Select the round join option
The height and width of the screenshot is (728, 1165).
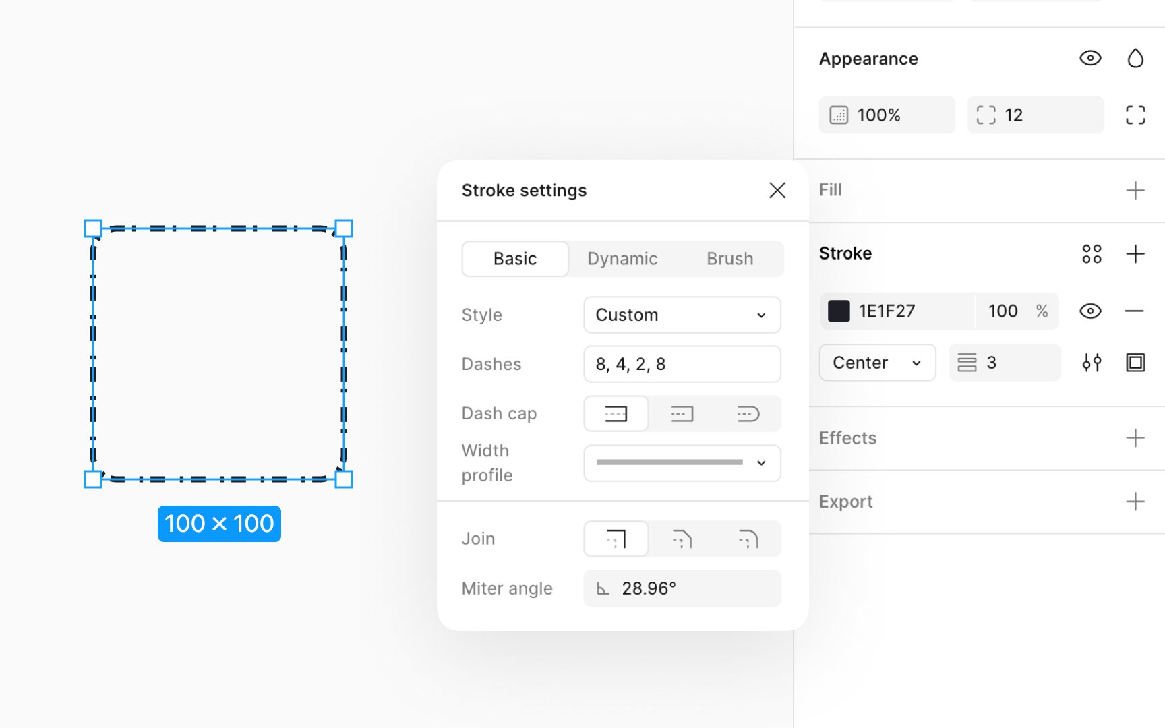pos(748,539)
